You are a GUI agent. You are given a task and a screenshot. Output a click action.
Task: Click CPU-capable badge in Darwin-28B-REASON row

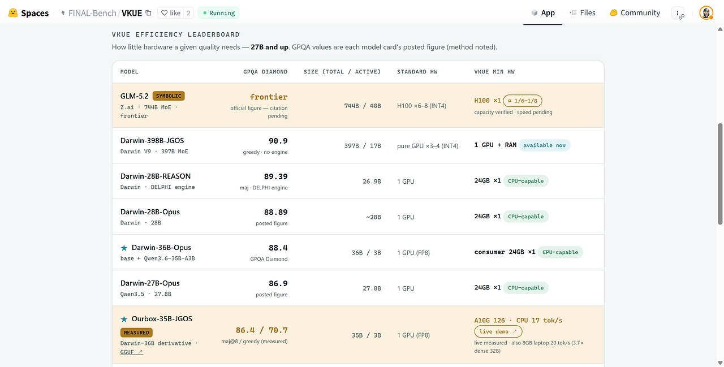pyautogui.click(x=525, y=181)
